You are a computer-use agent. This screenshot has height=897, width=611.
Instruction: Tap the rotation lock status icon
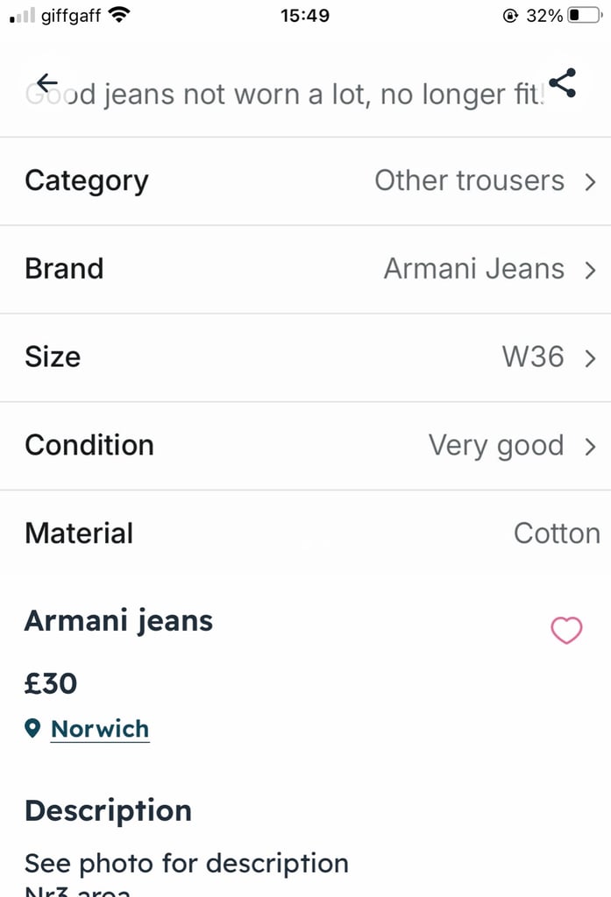(x=510, y=16)
